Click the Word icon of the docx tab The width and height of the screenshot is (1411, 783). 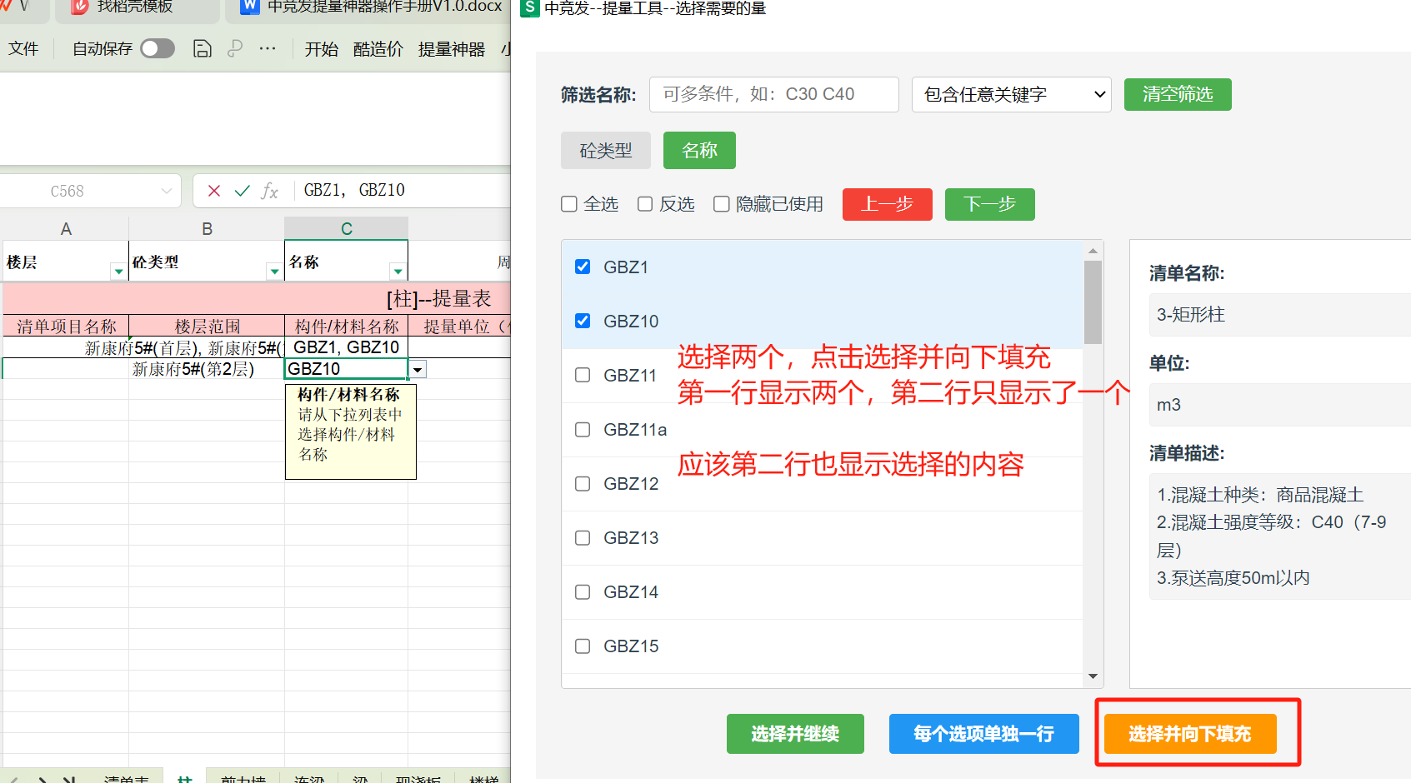(x=249, y=7)
